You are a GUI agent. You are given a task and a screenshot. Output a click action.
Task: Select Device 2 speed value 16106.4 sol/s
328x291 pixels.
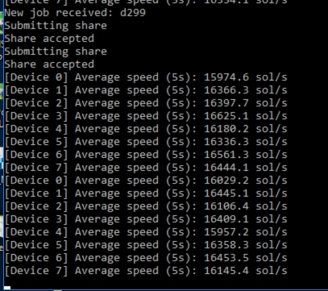tap(246, 206)
